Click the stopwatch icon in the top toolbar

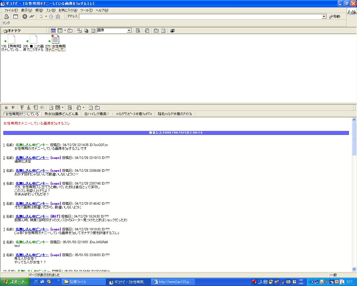[51, 16]
